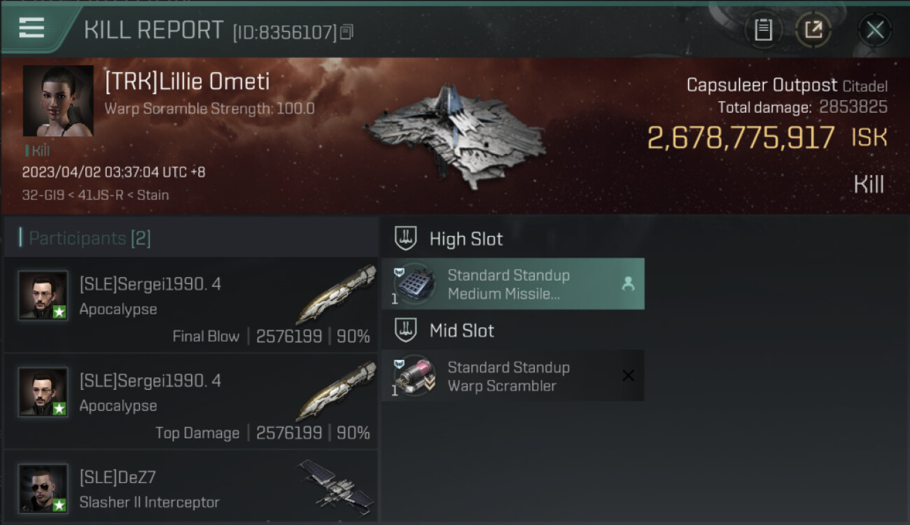Click the Warp Scrambler module icon
This screenshot has height=525, width=910.
[x=415, y=376]
